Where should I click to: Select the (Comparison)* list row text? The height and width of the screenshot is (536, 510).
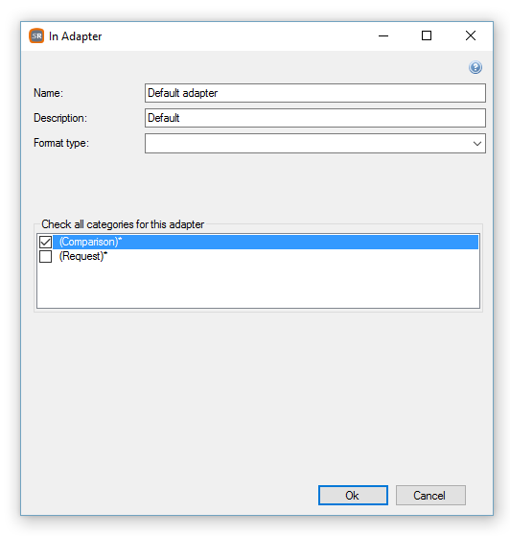pos(90,242)
